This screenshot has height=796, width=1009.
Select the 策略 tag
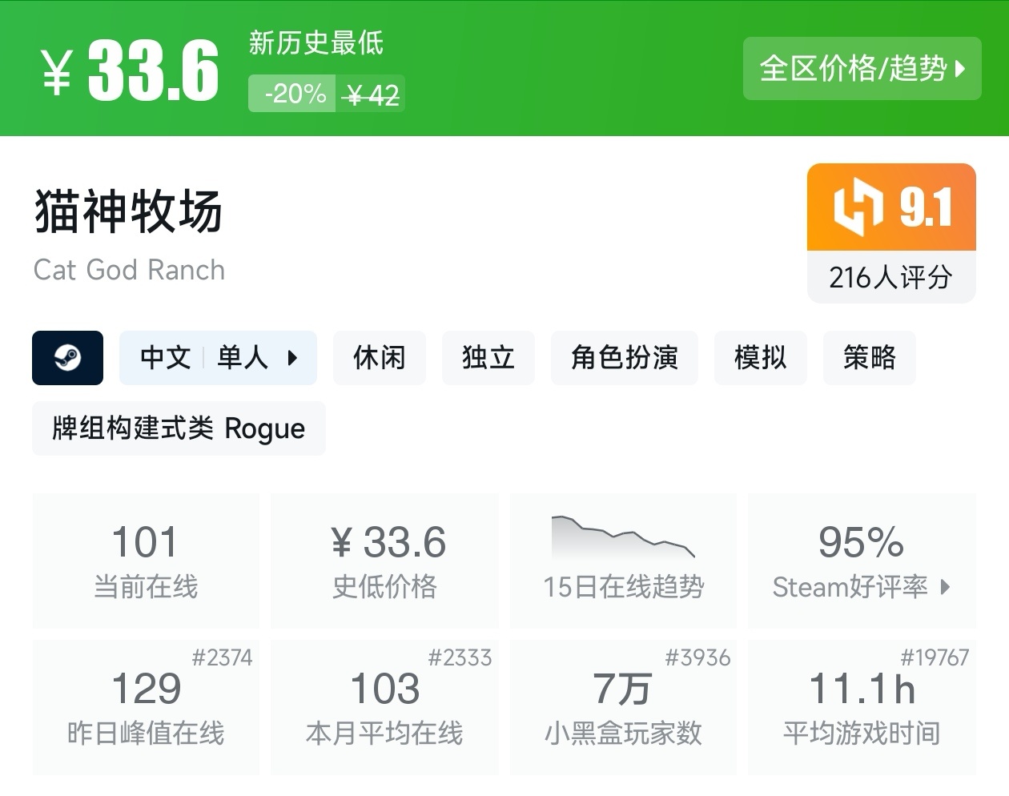point(870,357)
